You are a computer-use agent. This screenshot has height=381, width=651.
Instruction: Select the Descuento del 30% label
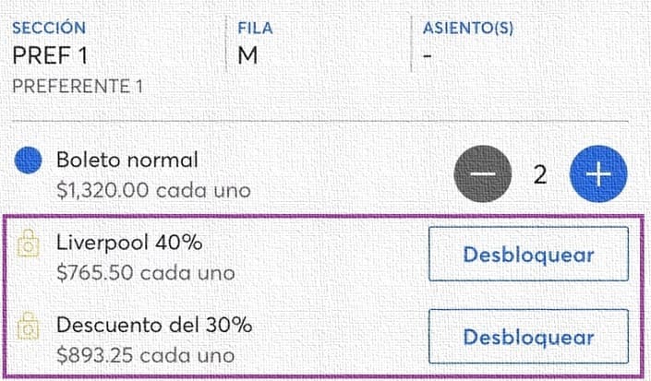(154, 325)
